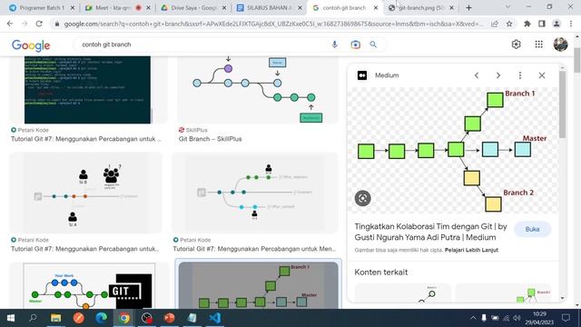This screenshot has width=581, height=327.
Task: Open Windows notification center
Action: point(566,318)
